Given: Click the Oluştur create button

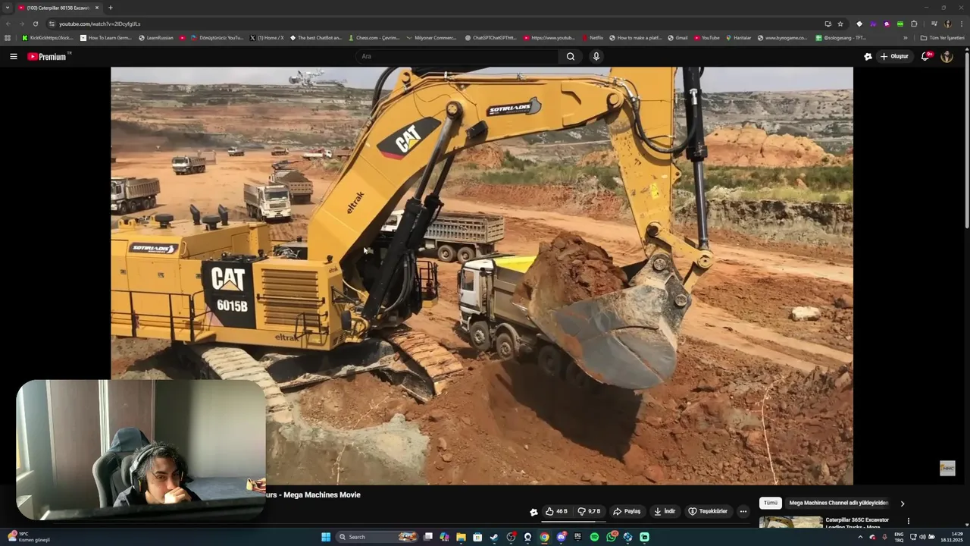Looking at the screenshot, I should (x=894, y=56).
